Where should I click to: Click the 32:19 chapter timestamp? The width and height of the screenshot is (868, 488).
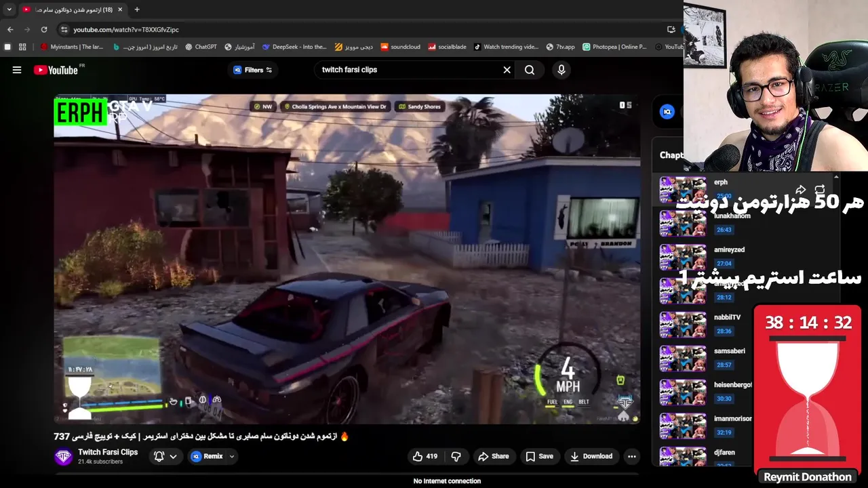coord(724,432)
